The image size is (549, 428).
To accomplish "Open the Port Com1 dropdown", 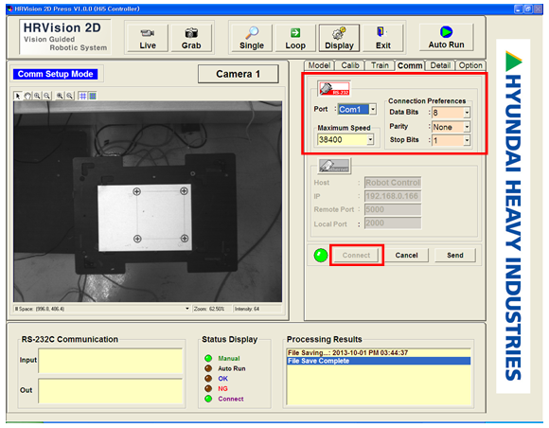I will (373, 109).
